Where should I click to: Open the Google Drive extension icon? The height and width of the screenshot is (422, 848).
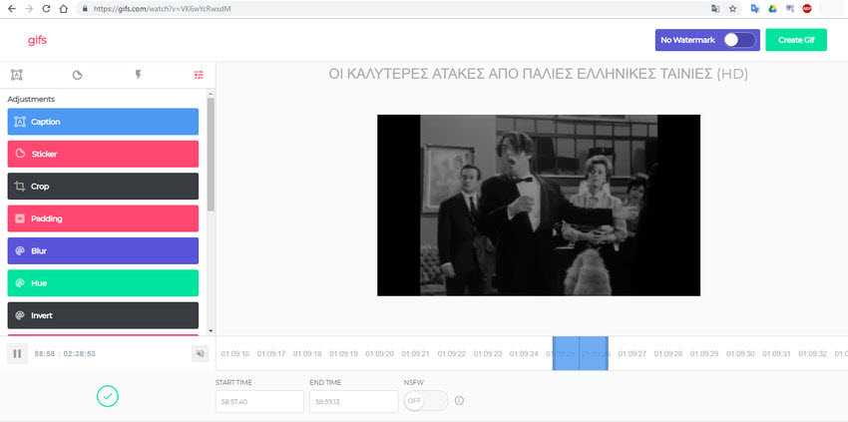click(x=773, y=9)
